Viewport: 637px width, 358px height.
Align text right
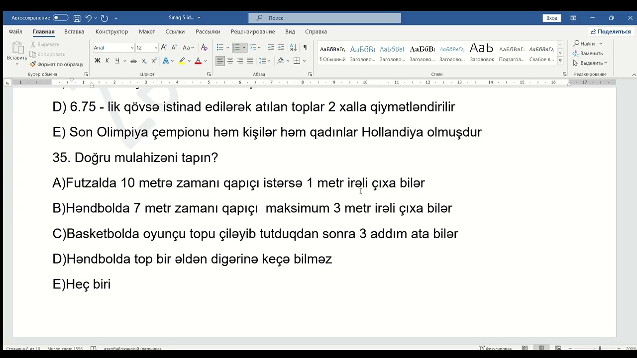coord(240,61)
